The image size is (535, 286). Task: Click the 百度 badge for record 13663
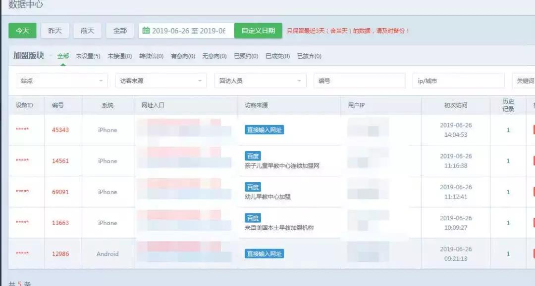point(253,217)
